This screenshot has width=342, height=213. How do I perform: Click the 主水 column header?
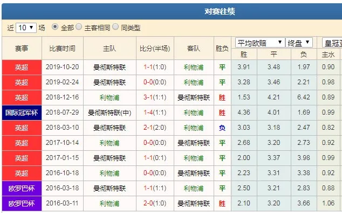click(329, 54)
